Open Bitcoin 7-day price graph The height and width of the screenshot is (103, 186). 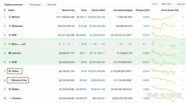163,17
